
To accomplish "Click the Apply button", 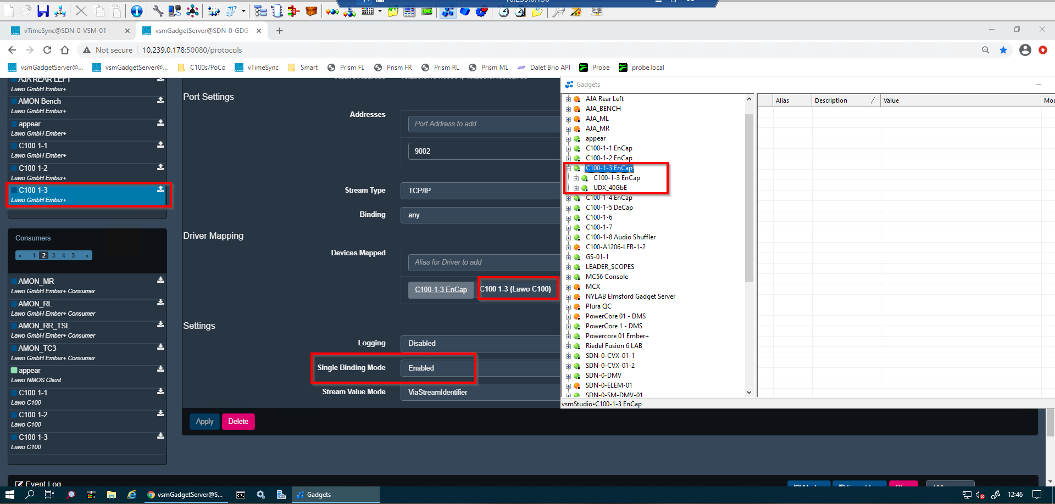I will tap(204, 421).
